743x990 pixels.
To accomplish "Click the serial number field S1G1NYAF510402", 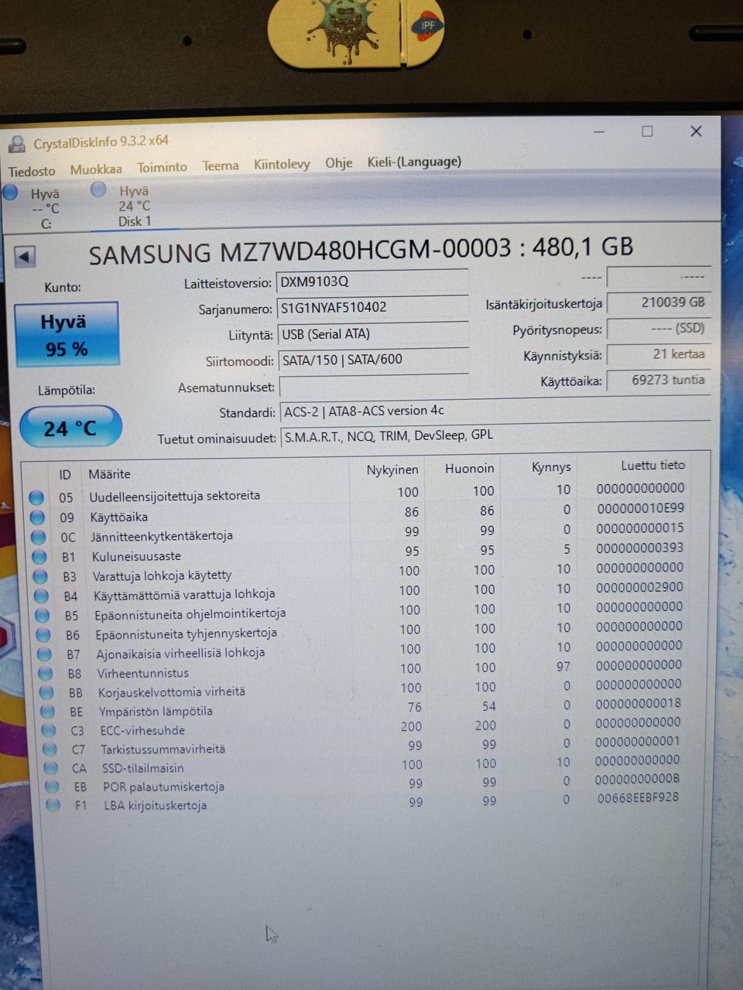I will tap(372, 308).
